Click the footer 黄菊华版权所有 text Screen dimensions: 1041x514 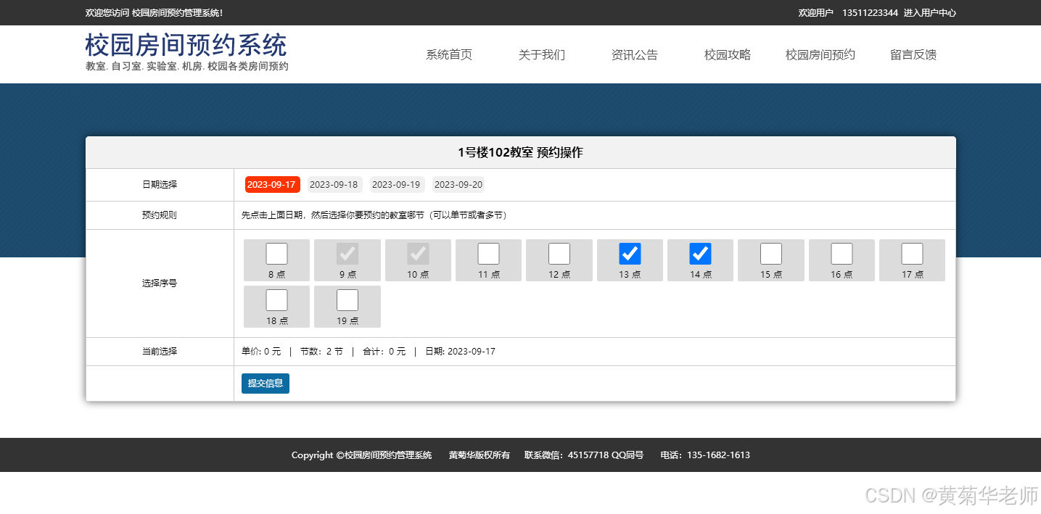coord(479,455)
